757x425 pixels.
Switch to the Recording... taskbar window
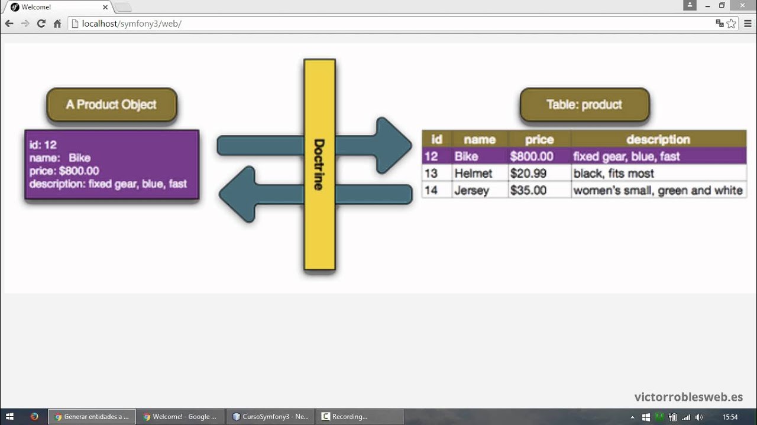[x=360, y=417]
